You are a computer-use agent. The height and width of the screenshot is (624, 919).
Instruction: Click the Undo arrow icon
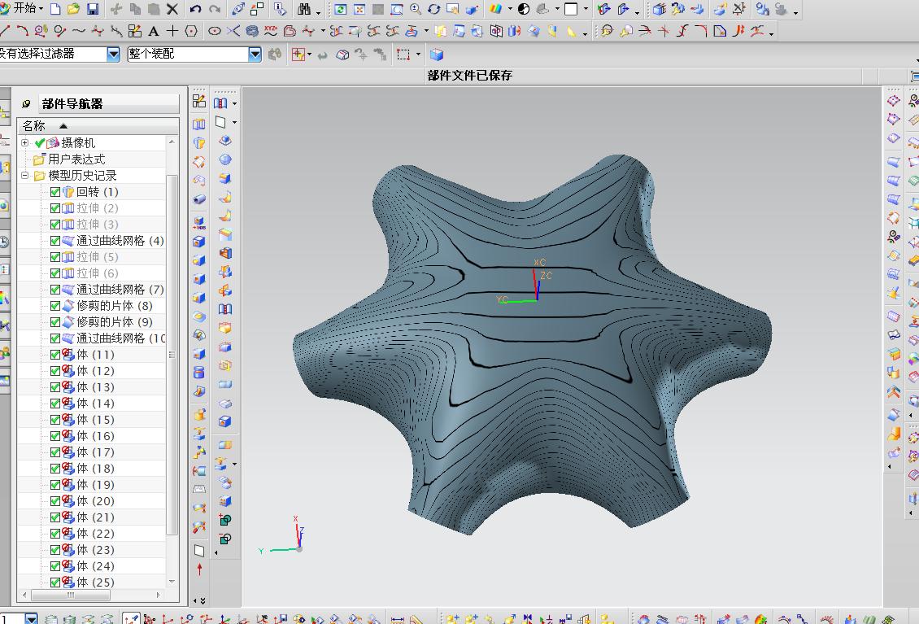tap(195, 9)
